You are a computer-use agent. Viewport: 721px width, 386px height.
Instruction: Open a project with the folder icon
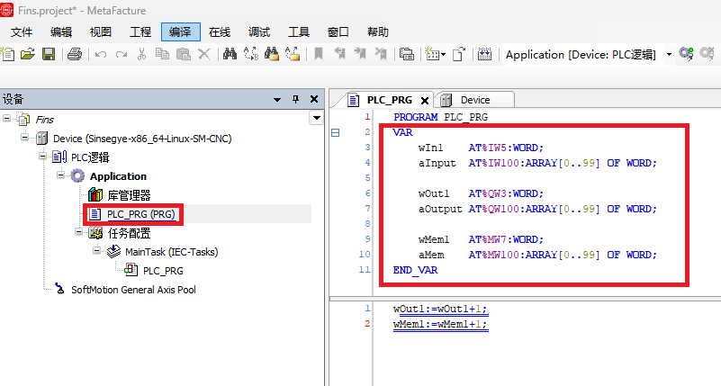[x=28, y=55]
